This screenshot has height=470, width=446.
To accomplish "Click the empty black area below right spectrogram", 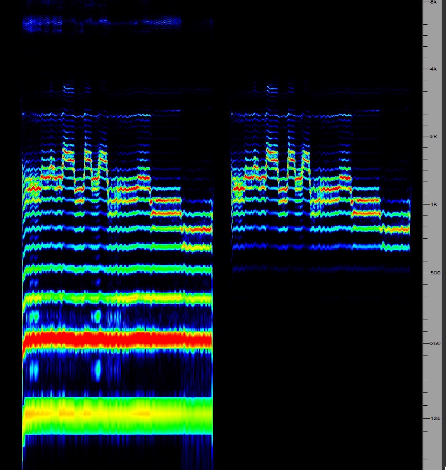I will [x=320, y=372].
